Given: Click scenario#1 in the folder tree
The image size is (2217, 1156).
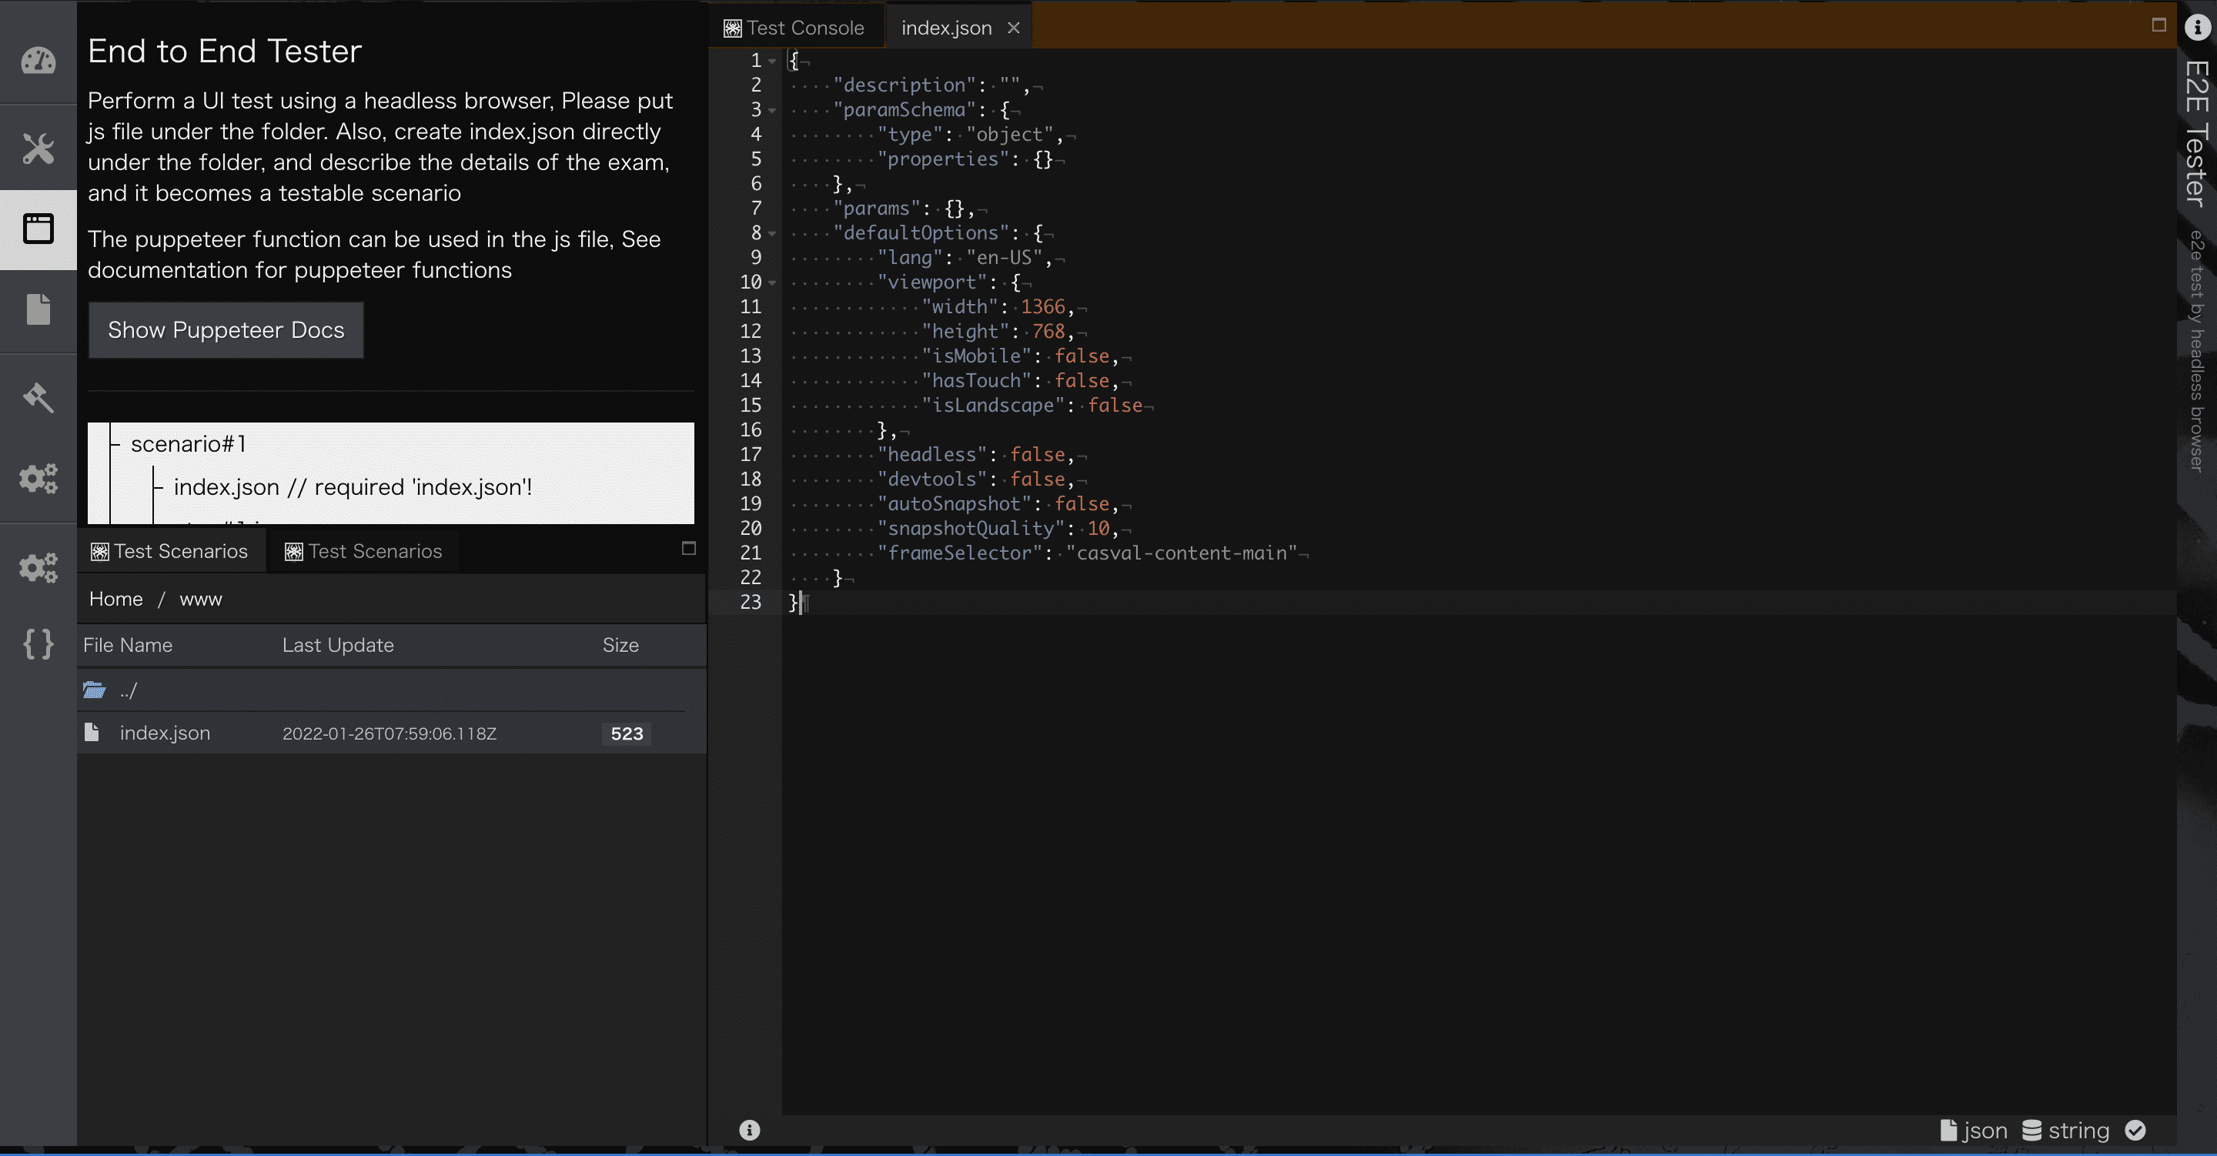Looking at the screenshot, I should 189,443.
